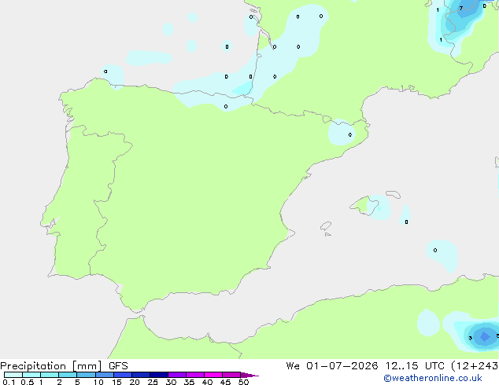Select the legend swatch between 15 and 20
Screen dimensions: 499x385
point(123,375)
